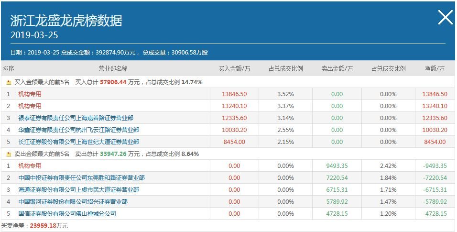Open 华鑫证券有限责任公司杭州飞云江路证券营业部 link

pyautogui.click(x=79, y=130)
